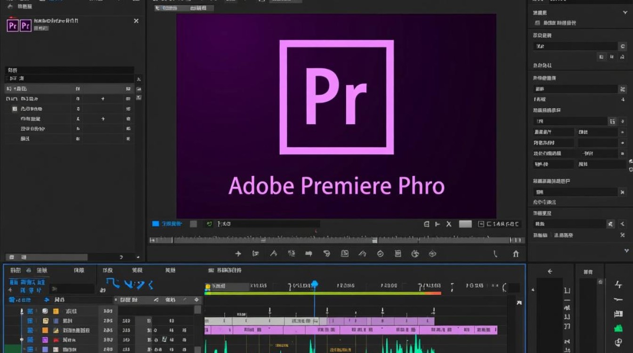This screenshot has height=353, width=633.
Task: Click the circular reset icon beside first properties field
Action: pyautogui.click(x=623, y=46)
